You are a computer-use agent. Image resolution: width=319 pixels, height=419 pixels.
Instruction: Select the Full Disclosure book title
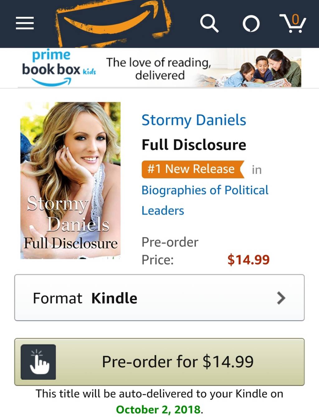click(194, 145)
